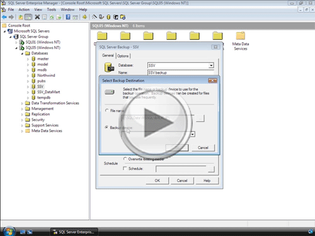Click second quick launch icon on taskbar

point(30,232)
